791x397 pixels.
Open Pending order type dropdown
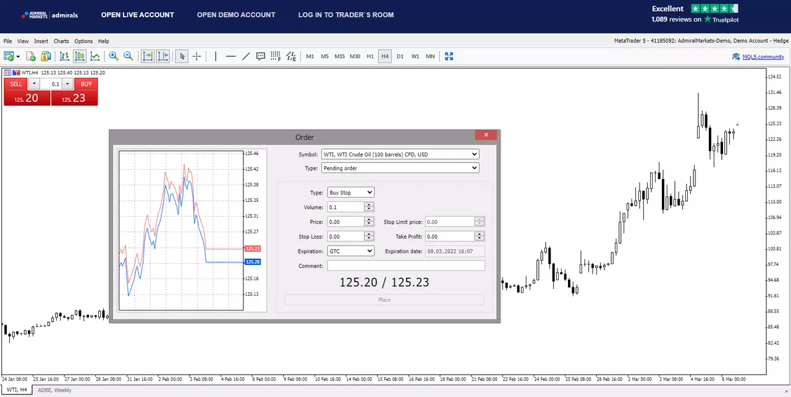pos(400,168)
